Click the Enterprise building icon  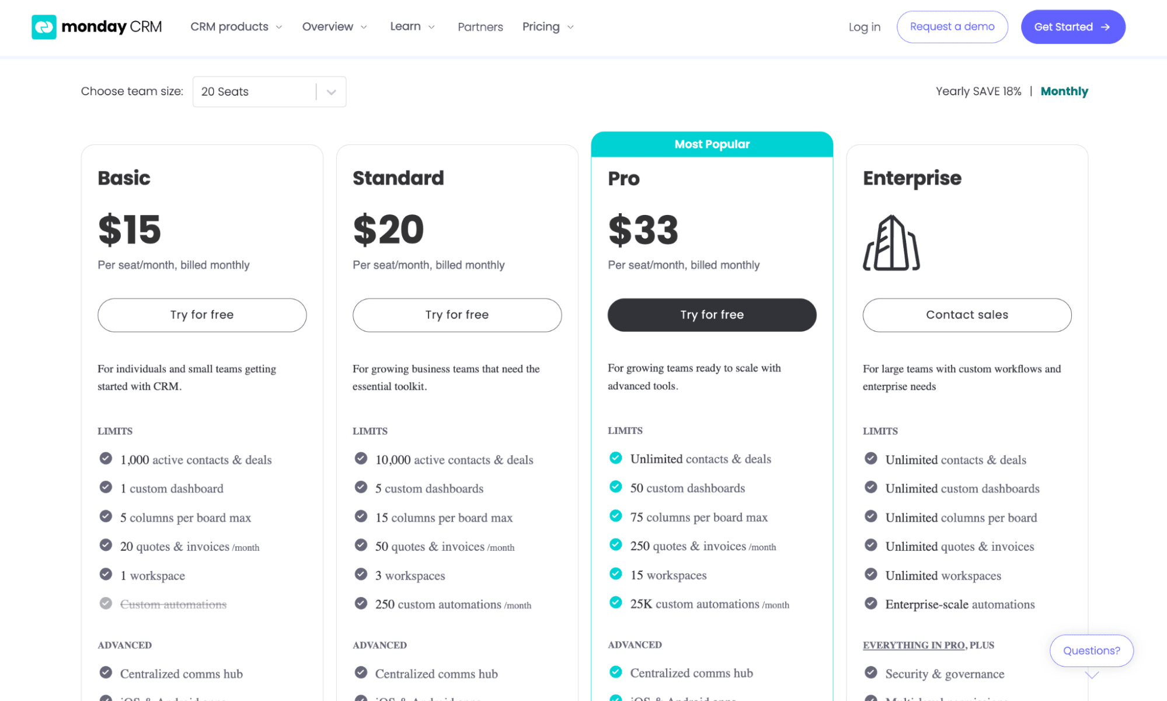891,243
